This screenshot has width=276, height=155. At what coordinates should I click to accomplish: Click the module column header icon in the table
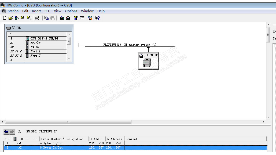click(15, 139)
